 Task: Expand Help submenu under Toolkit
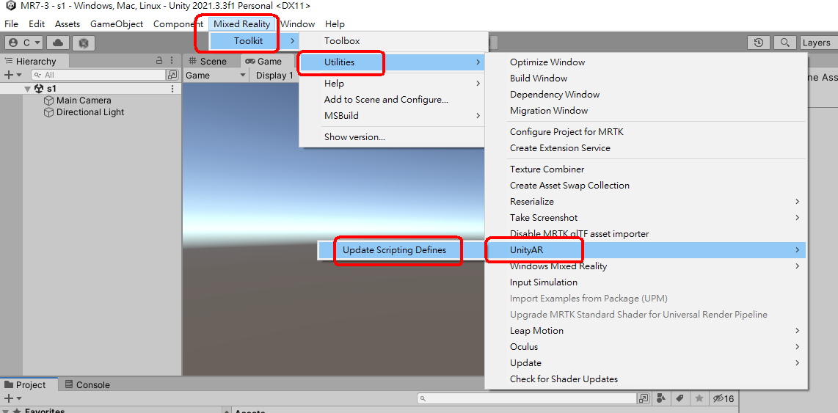point(393,84)
